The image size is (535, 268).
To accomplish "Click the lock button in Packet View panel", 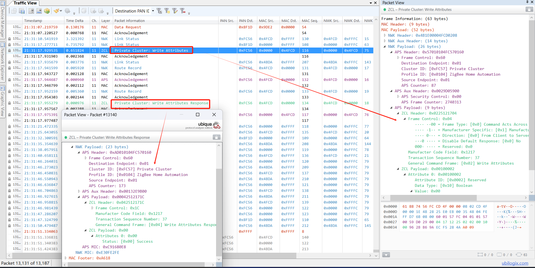I will 529,9.
